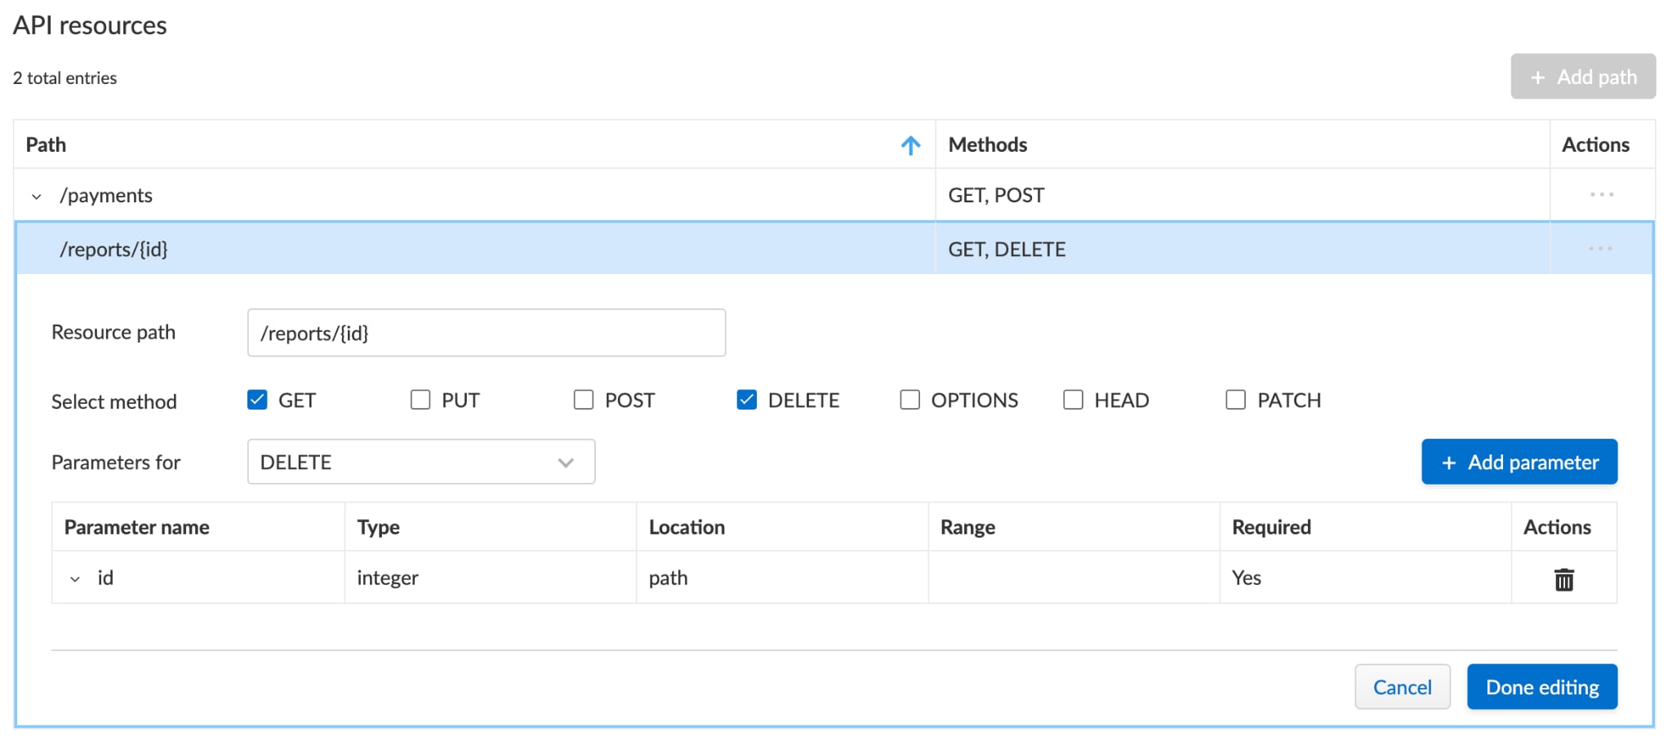Click the Done editing button
Screen dimensions: 1672x749
(x=1542, y=687)
